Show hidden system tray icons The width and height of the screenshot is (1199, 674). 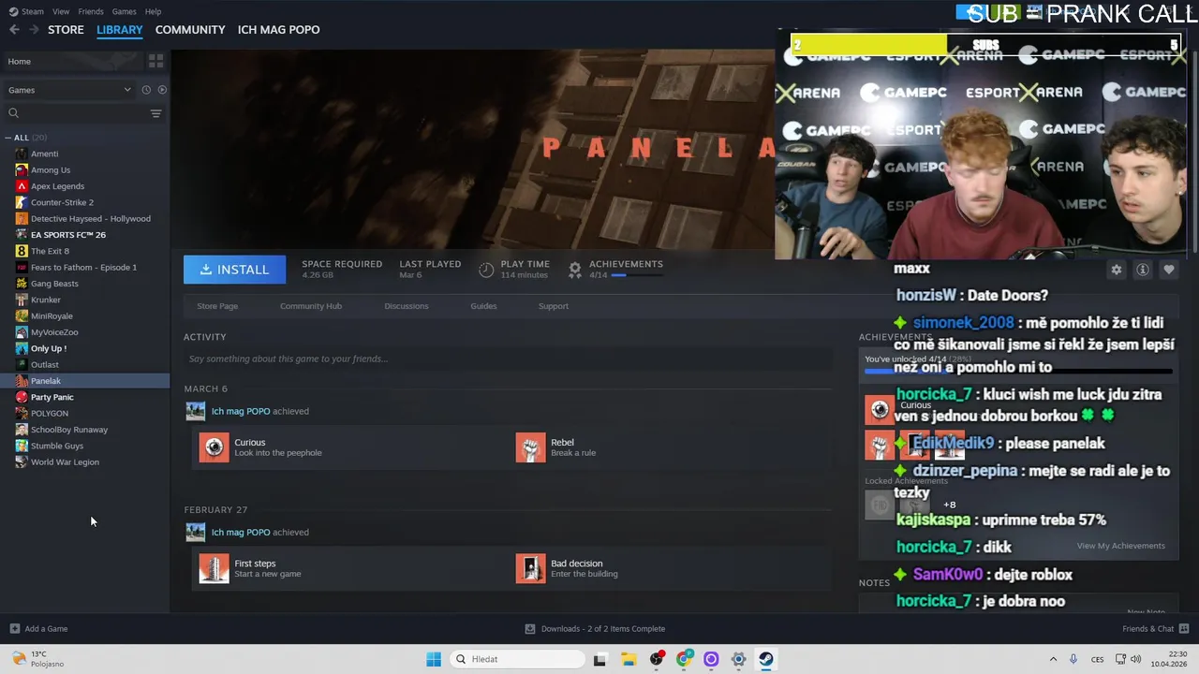pos(1053,659)
